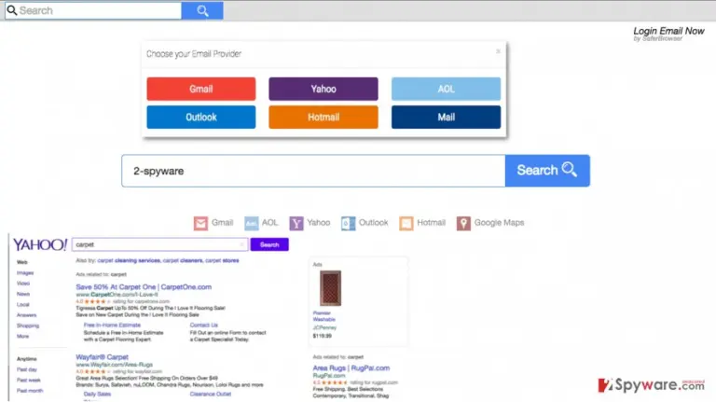716x402 pixels.
Task: Focus the top-left Search input field
Action: point(93,10)
